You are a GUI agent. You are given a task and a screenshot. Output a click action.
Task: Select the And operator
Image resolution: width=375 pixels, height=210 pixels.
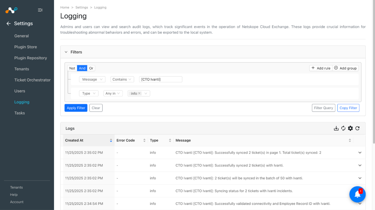tap(82, 68)
